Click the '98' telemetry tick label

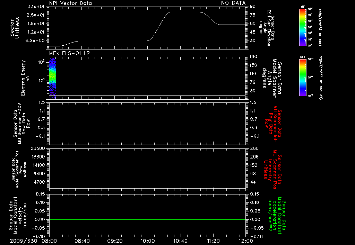[253, 174]
